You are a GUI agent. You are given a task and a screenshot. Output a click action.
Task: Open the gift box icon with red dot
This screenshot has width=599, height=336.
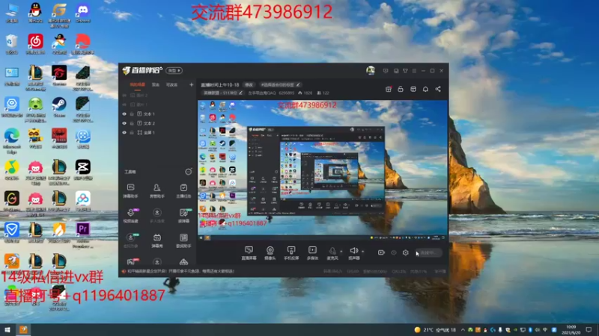coord(388,89)
